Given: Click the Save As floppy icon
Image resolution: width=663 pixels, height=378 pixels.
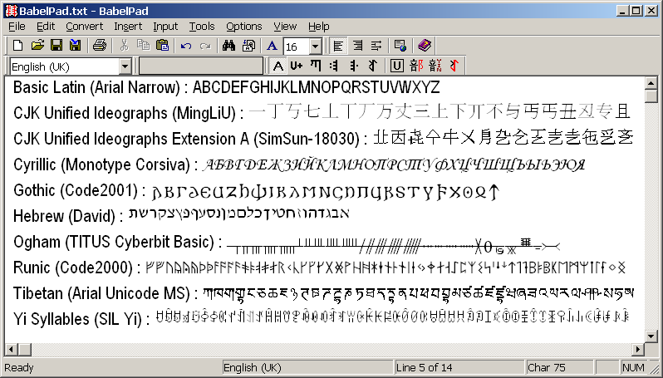Looking at the screenshot, I should (x=76, y=45).
